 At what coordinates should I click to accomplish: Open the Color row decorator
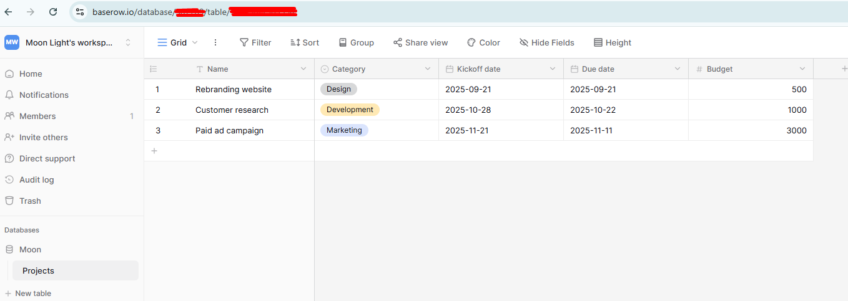(x=483, y=42)
